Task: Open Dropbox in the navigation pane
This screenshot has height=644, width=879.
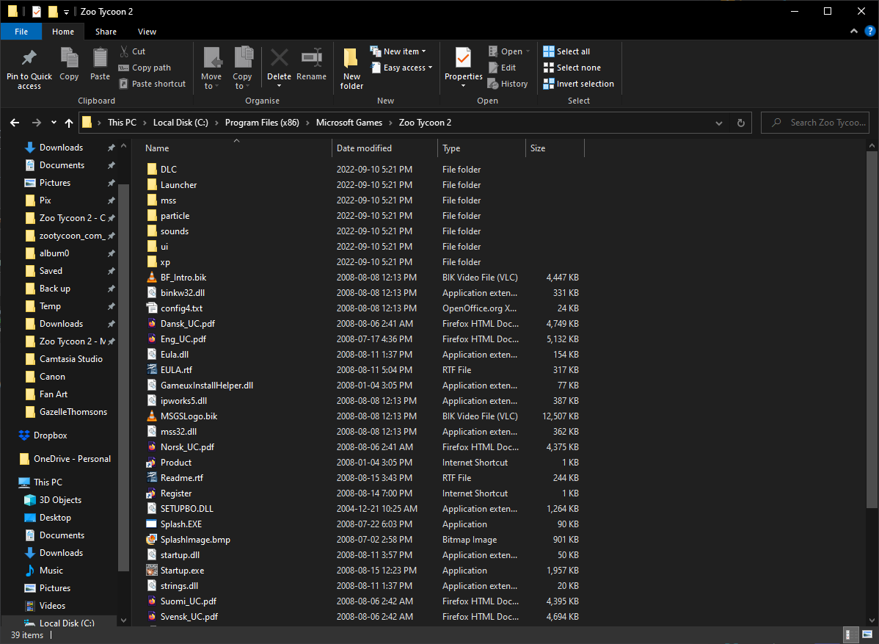Action: [x=50, y=435]
